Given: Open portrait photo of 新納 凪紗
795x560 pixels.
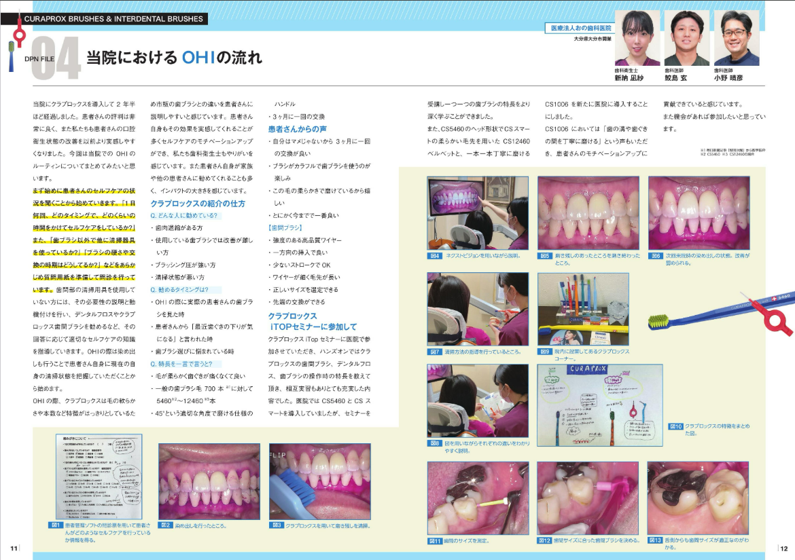Looking at the screenshot, I should (637, 39).
